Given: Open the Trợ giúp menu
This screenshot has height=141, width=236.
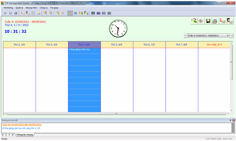Looking at the screenshot, I should (x=54, y=8).
